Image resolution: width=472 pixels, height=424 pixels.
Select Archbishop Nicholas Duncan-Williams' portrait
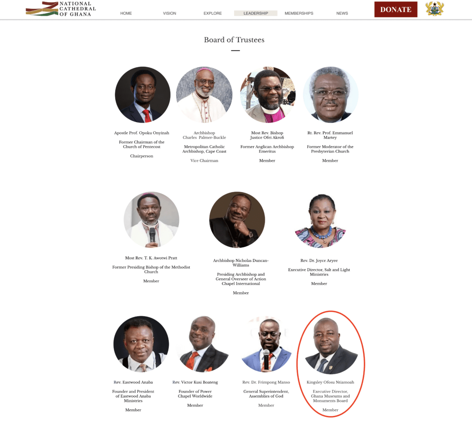pyautogui.click(x=237, y=220)
